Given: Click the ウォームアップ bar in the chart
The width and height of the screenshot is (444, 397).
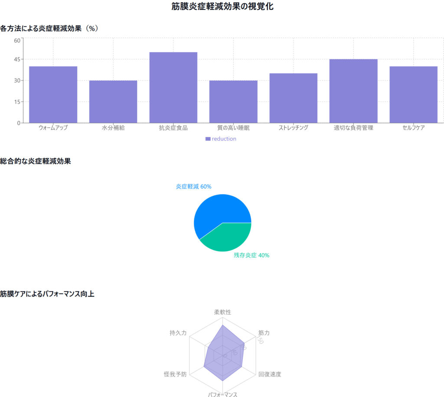Looking at the screenshot, I should coord(53,94).
